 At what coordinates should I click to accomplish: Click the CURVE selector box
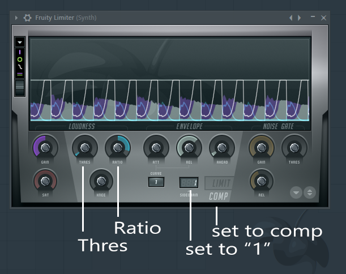(x=156, y=182)
